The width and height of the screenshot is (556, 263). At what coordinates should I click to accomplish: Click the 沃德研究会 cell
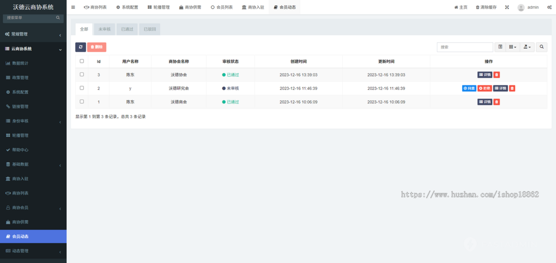(x=179, y=88)
